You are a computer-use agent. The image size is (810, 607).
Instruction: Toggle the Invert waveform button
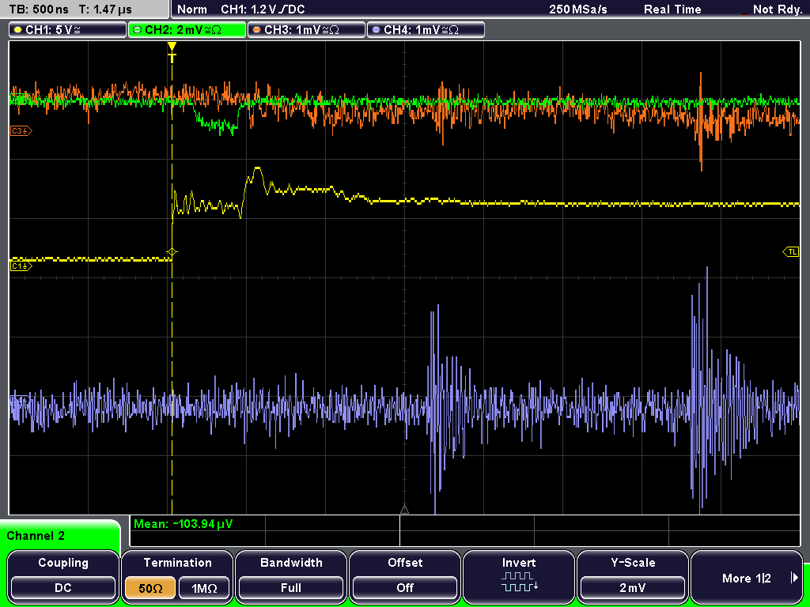click(519, 576)
